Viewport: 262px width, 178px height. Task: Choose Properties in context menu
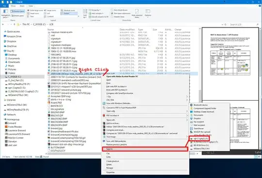[x=145, y=172]
